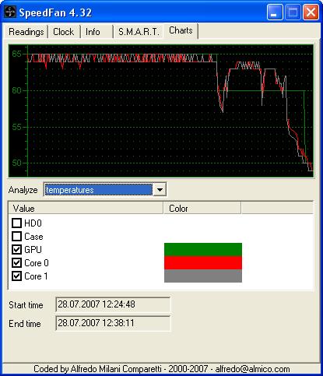Switch to the S.M.A.R.T. tab

pyautogui.click(x=139, y=32)
